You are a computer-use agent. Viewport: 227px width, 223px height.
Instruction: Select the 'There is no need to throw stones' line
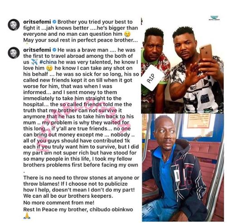(81, 178)
